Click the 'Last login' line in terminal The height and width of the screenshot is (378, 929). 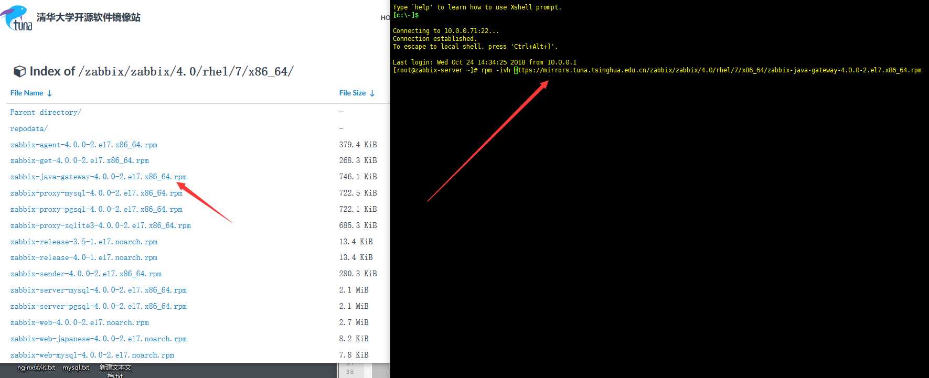pos(485,62)
